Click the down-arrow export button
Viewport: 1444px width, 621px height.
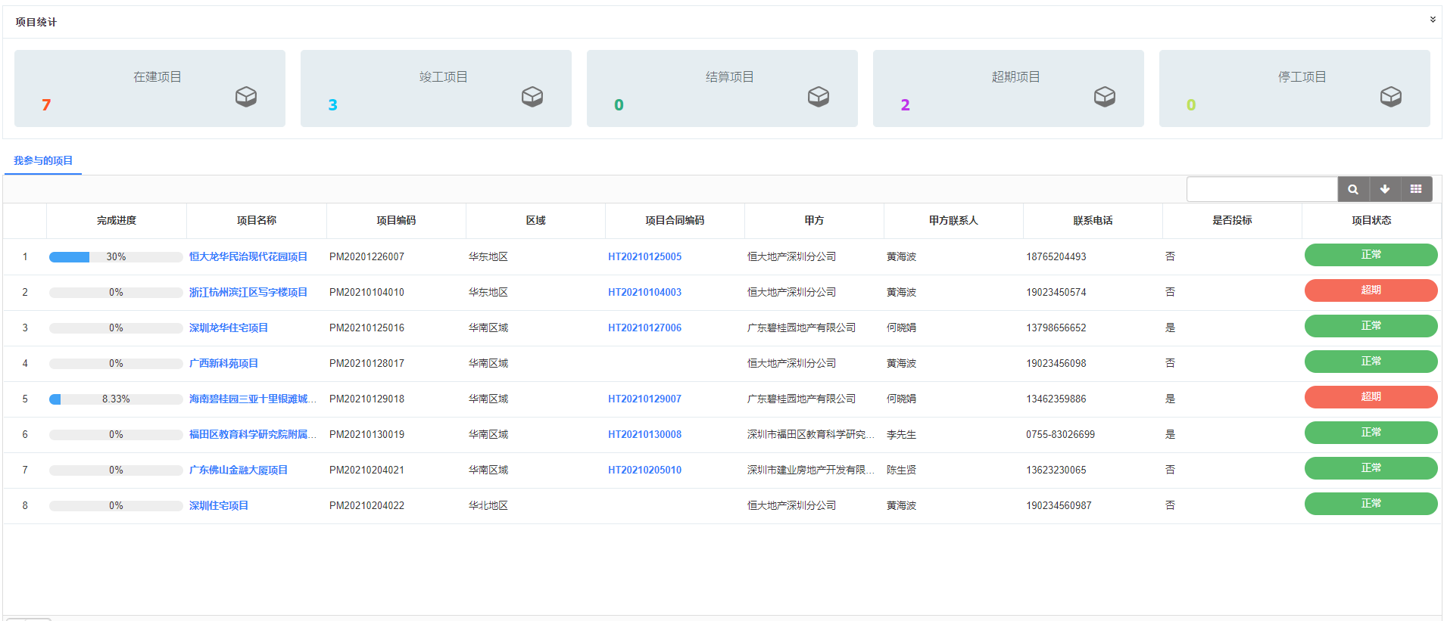pyautogui.click(x=1385, y=189)
